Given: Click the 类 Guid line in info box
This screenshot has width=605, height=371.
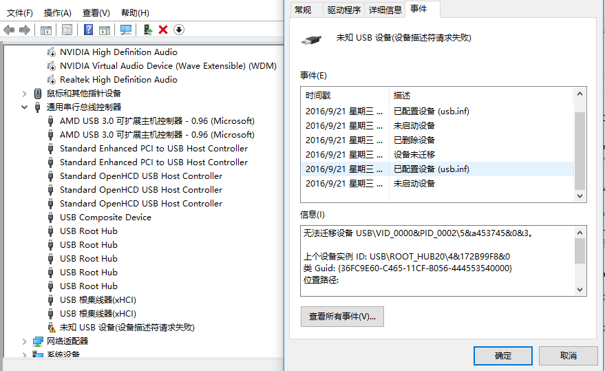Looking at the screenshot, I should (407, 268).
